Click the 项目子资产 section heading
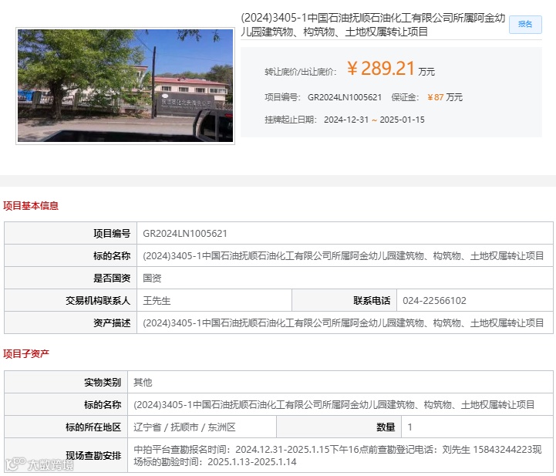Viewport: 556px width, 476px height. [26, 353]
